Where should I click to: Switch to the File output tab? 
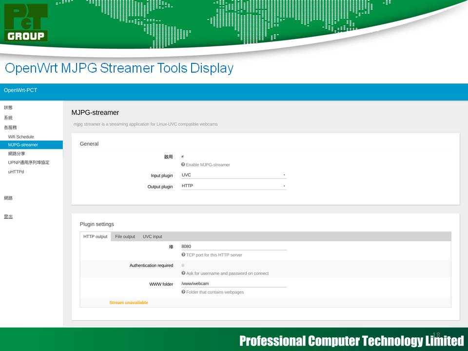pyautogui.click(x=125, y=237)
